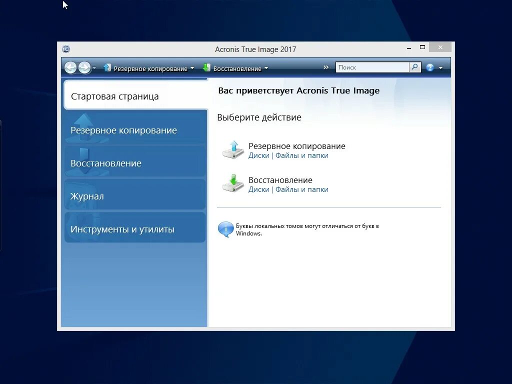Image resolution: width=512 pixels, height=384 pixels.
Task: Open Резервное копирование sidebar section
Action: pos(135,127)
